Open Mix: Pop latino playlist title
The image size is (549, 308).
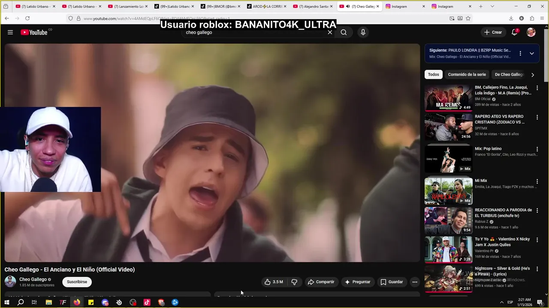488,149
